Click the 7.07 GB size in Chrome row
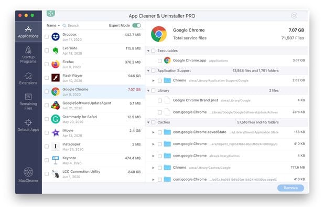The width and height of the screenshot is (324, 207). point(134,89)
